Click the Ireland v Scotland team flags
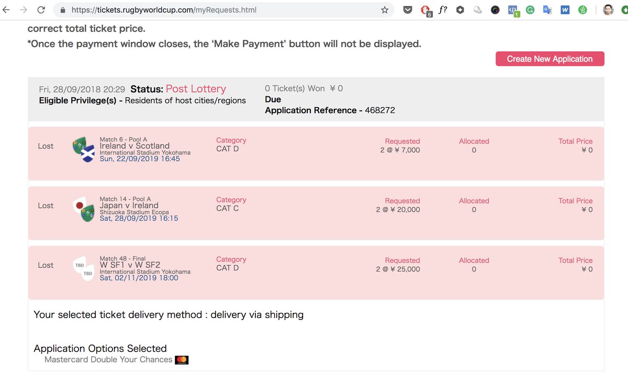 (x=84, y=149)
